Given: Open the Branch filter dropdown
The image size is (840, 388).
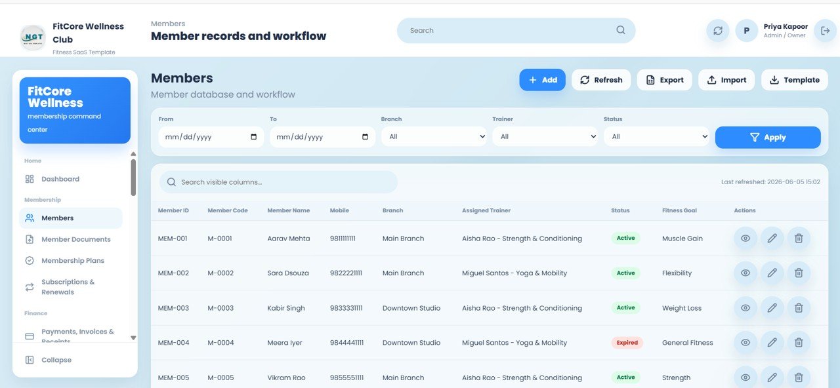Looking at the screenshot, I should coord(434,137).
